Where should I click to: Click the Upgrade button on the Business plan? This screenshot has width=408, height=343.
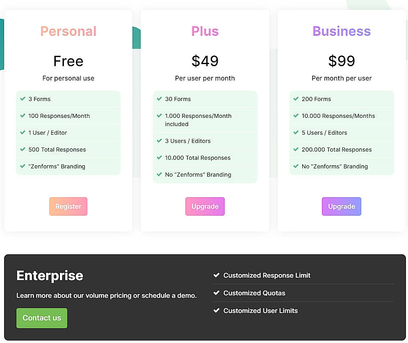pyautogui.click(x=341, y=206)
